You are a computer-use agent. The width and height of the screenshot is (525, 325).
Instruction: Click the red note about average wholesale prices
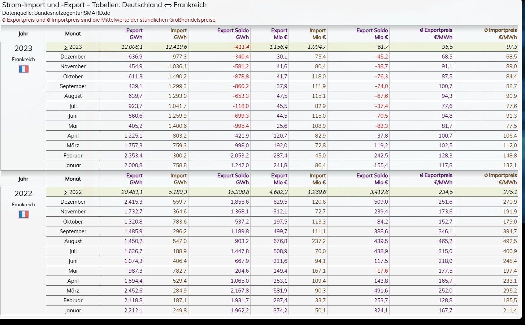click(x=109, y=20)
